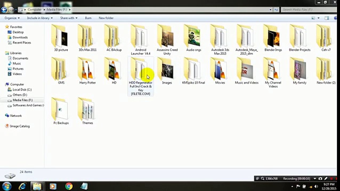Open the Images folder
The height and width of the screenshot is (191, 340).
click(167, 71)
